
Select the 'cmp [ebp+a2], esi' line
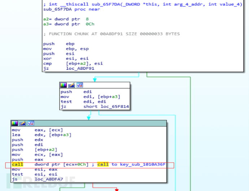point(73,63)
